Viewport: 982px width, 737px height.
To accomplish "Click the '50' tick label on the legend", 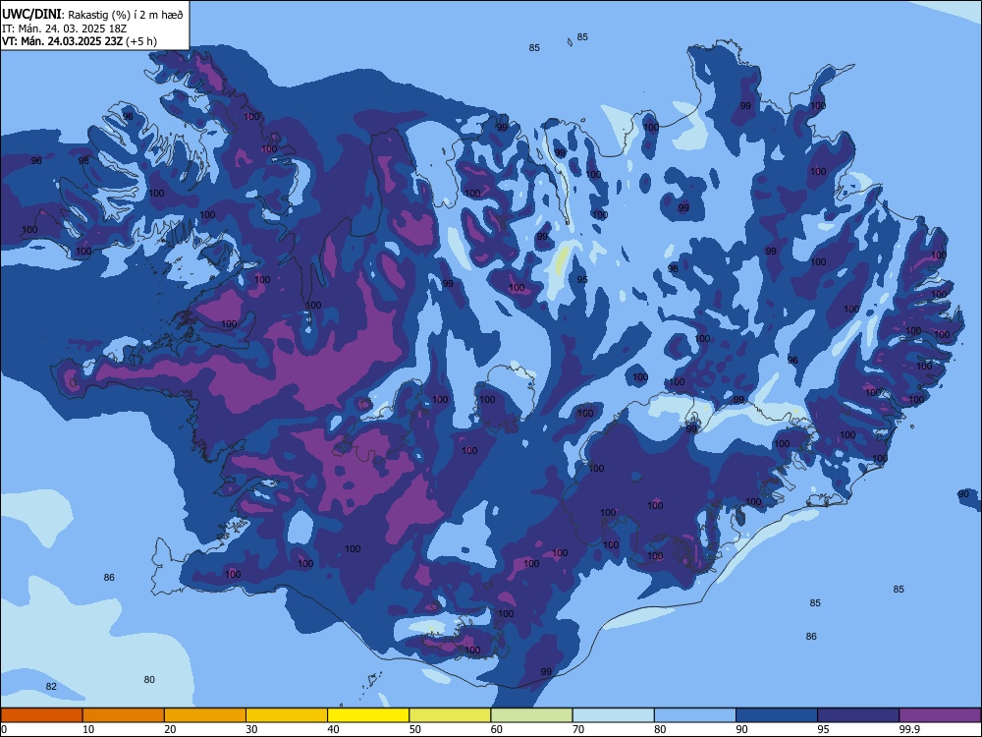I will [415, 729].
